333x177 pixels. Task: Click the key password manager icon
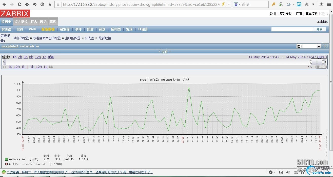pyautogui.click(x=273, y=4)
